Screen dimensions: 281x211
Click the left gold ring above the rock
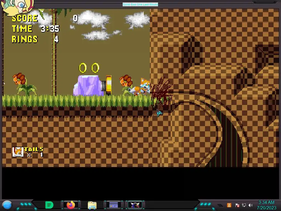pyautogui.click(x=83, y=68)
